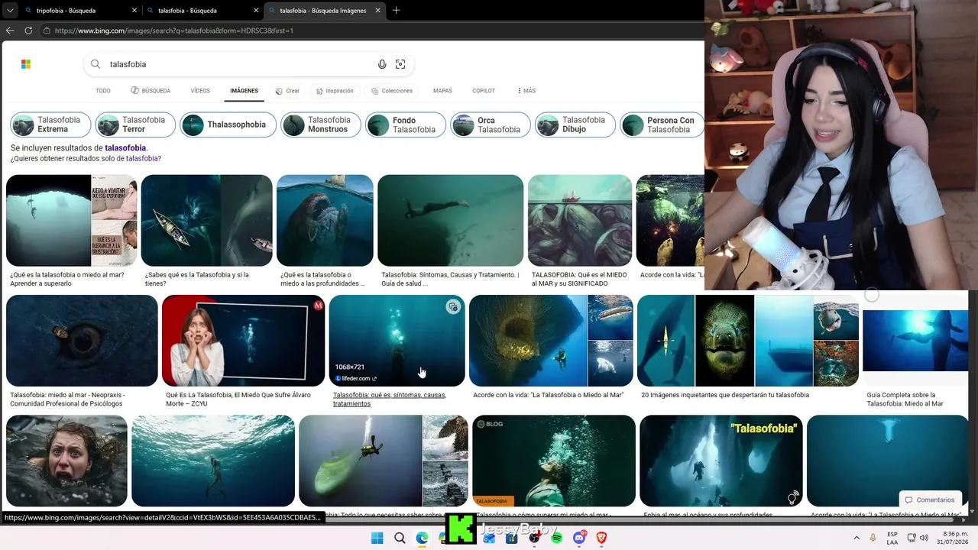Expand the MÁS menu
Screen dimensions: 978x550
(526, 91)
